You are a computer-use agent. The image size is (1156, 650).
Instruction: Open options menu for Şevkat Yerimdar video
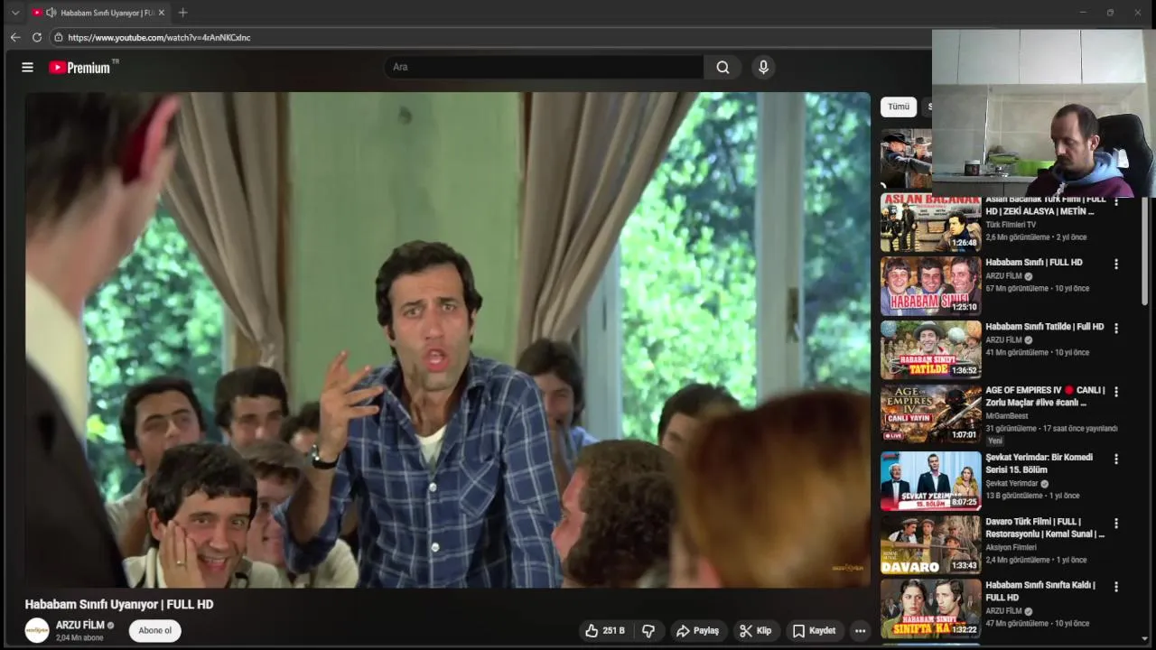tap(1116, 460)
